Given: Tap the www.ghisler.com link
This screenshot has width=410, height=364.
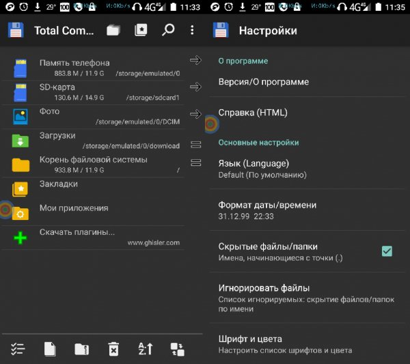Looking at the screenshot, I should pos(154,242).
